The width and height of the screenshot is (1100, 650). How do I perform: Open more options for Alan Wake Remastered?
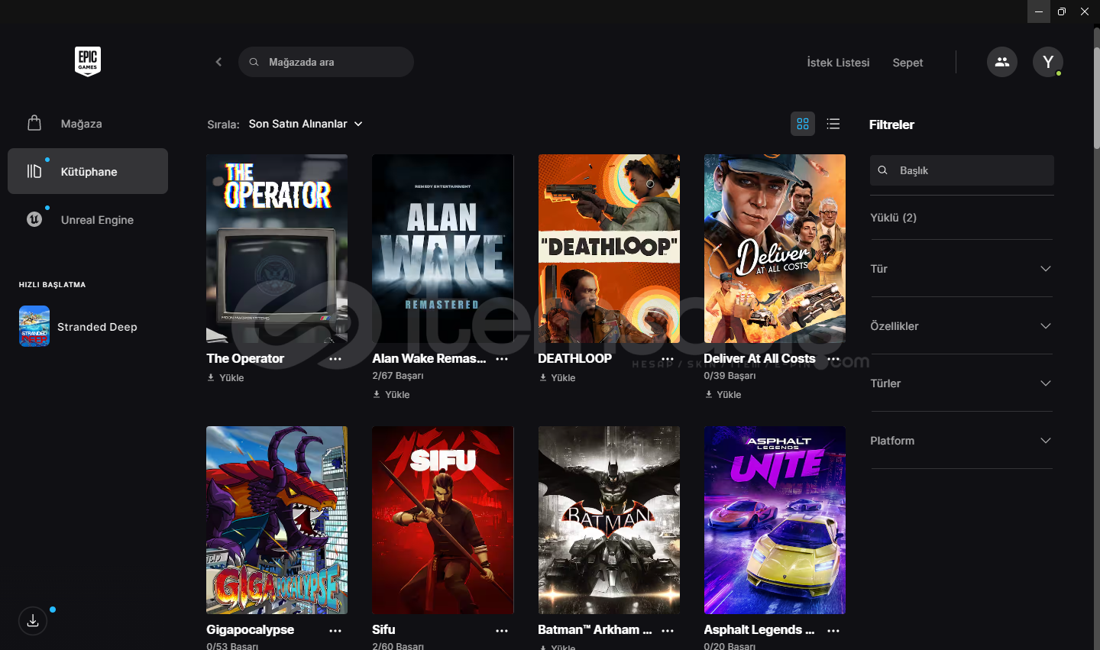point(502,359)
